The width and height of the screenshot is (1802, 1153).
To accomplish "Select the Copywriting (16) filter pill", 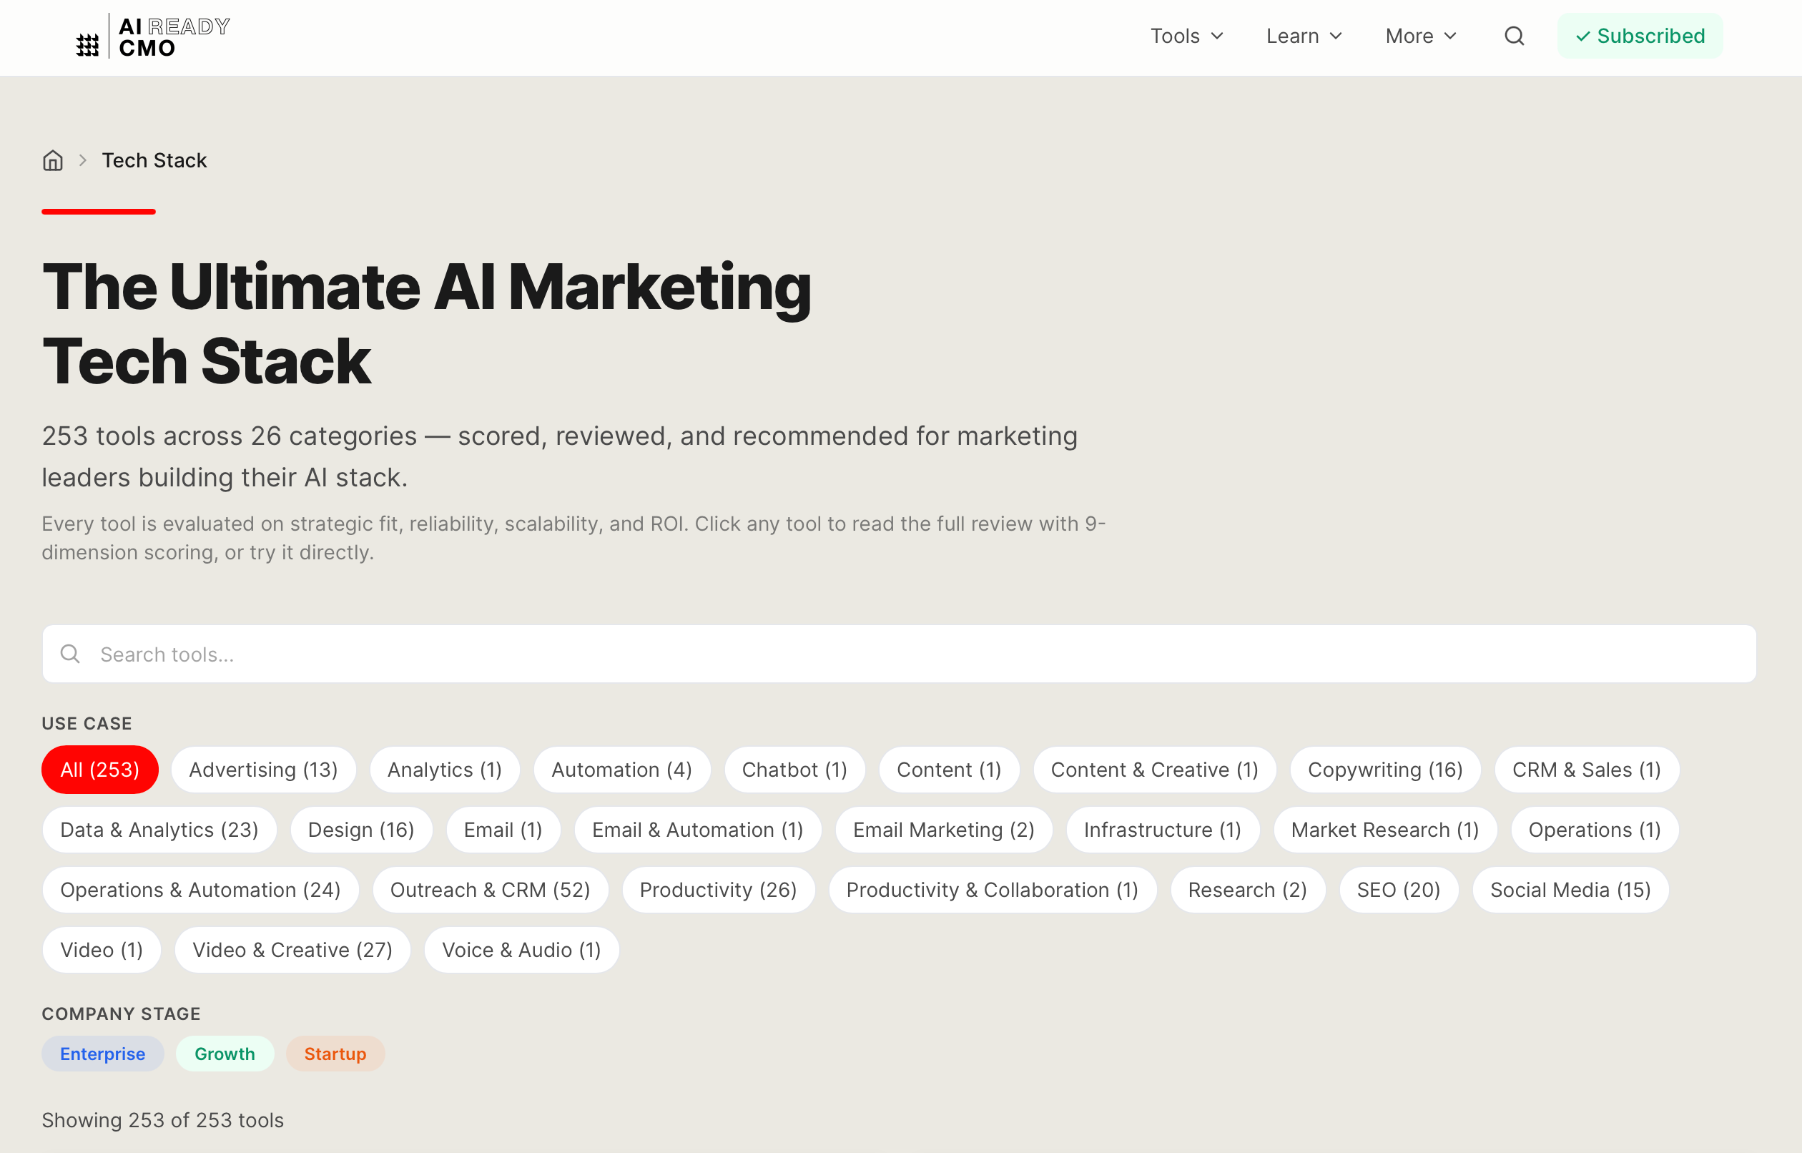I will click(1384, 770).
